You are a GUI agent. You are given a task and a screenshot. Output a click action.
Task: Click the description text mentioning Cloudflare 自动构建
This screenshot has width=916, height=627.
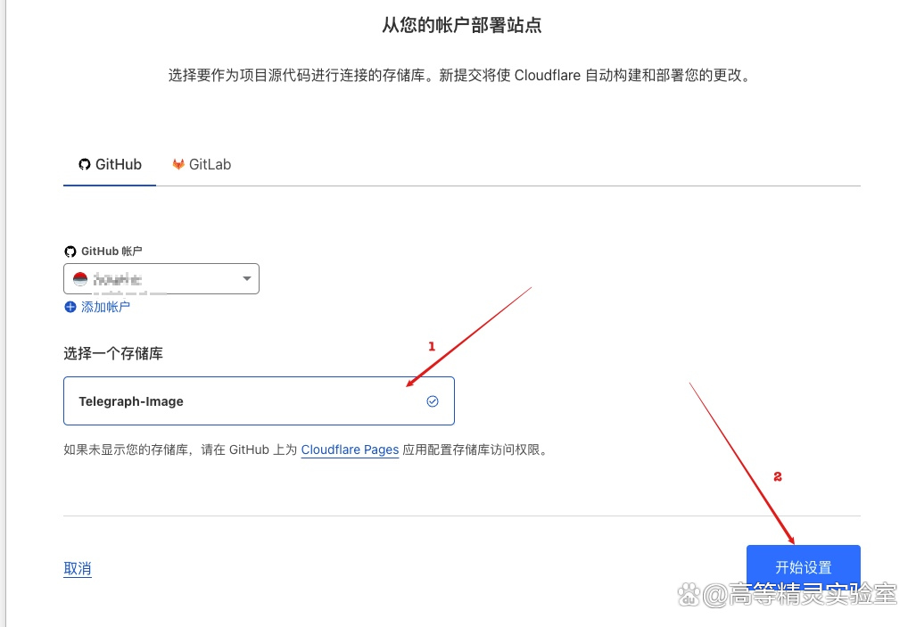461,76
